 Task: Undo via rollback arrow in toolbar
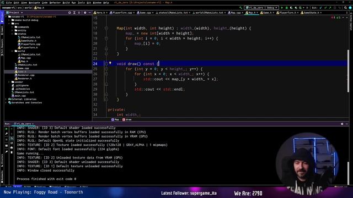(340, 8)
